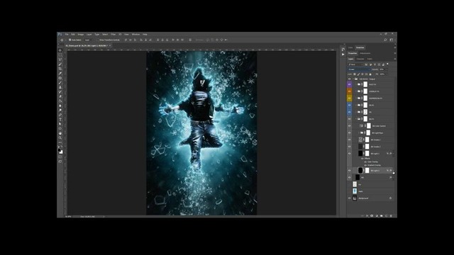Select the Eyedropper tool
This screenshot has height=255, width=454.
60,74
